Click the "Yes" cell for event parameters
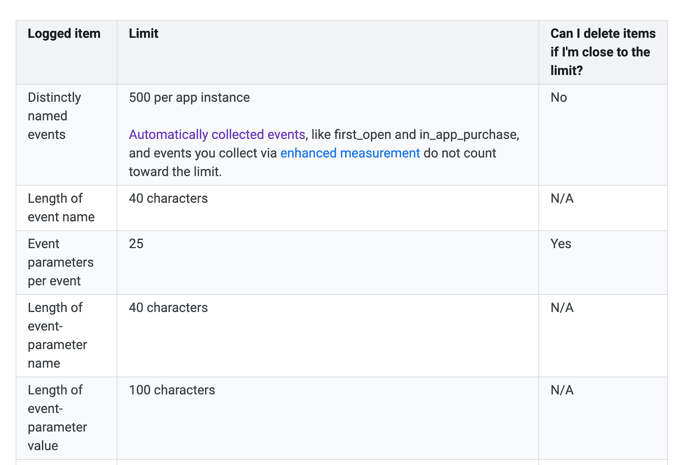 click(561, 244)
